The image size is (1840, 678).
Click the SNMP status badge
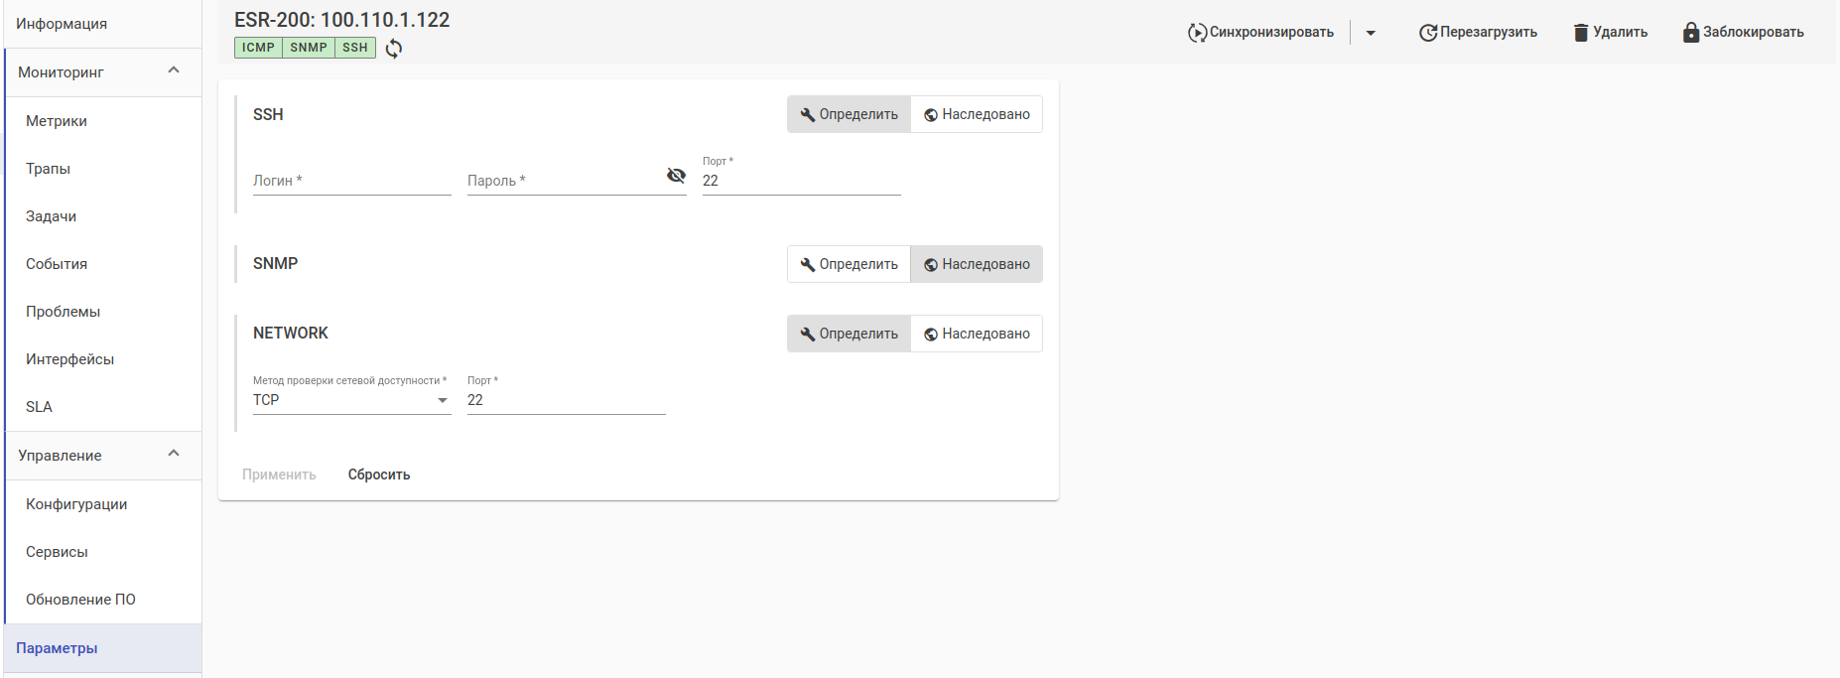[x=309, y=48]
